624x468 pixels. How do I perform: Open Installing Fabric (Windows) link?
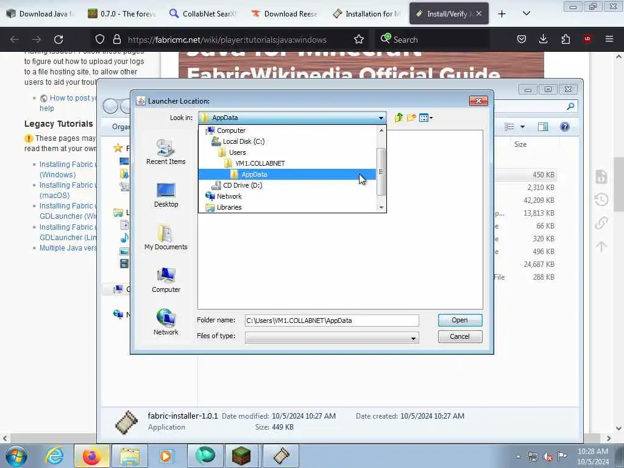pyautogui.click(x=67, y=169)
